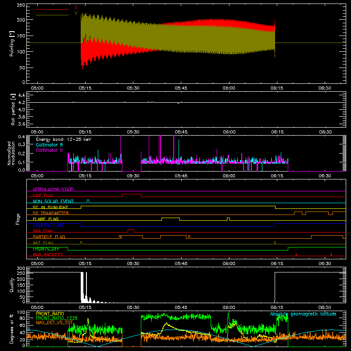Image resolution: width=351 pixels, height=351 pixels.
Task: Select the ECLIPSE_FLAG label
Action: [48, 225]
